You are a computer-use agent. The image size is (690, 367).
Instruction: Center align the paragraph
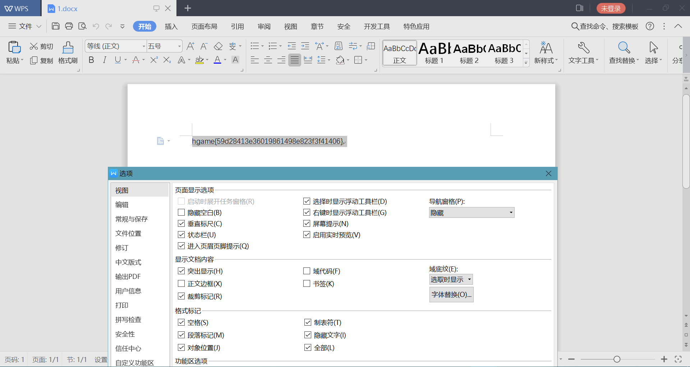pyautogui.click(x=268, y=60)
